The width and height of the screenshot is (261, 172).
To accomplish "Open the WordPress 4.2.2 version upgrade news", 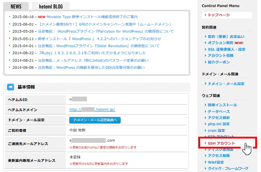I will coord(99,39).
